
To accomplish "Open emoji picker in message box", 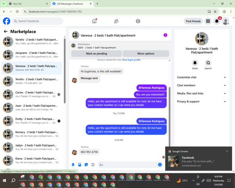I will tap(160, 164).
